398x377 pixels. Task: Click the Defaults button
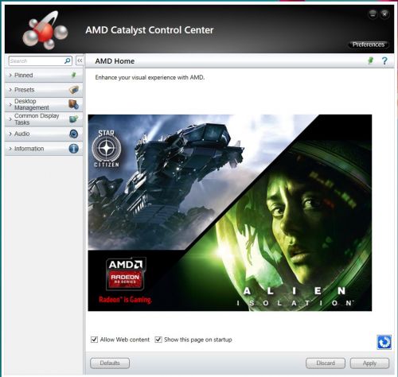[110, 363]
